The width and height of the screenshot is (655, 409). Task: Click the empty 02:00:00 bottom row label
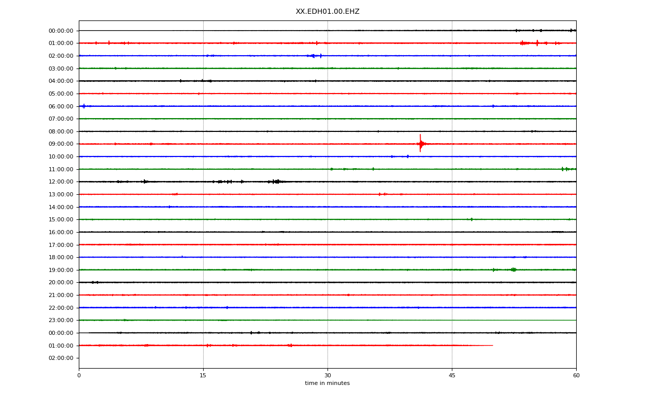pos(61,358)
